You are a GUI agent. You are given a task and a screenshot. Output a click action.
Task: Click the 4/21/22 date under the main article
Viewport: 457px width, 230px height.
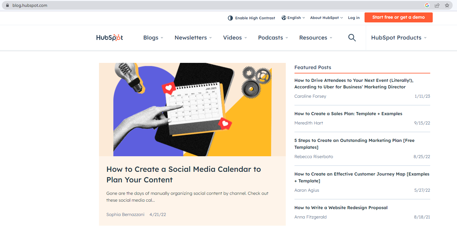click(158, 214)
